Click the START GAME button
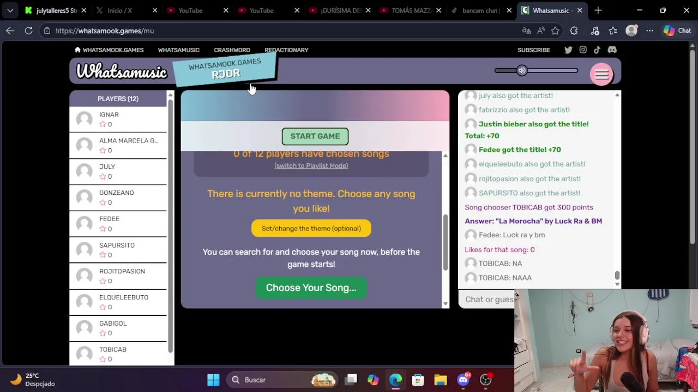Image resolution: width=698 pixels, height=392 pixels. (315, 136)
